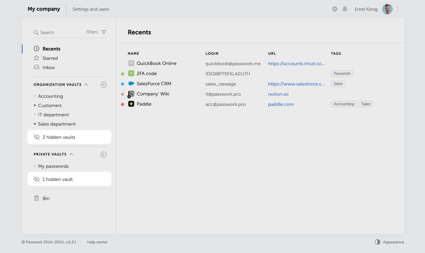
Task: Click the NAME column header
Action: tap(134, 53)
